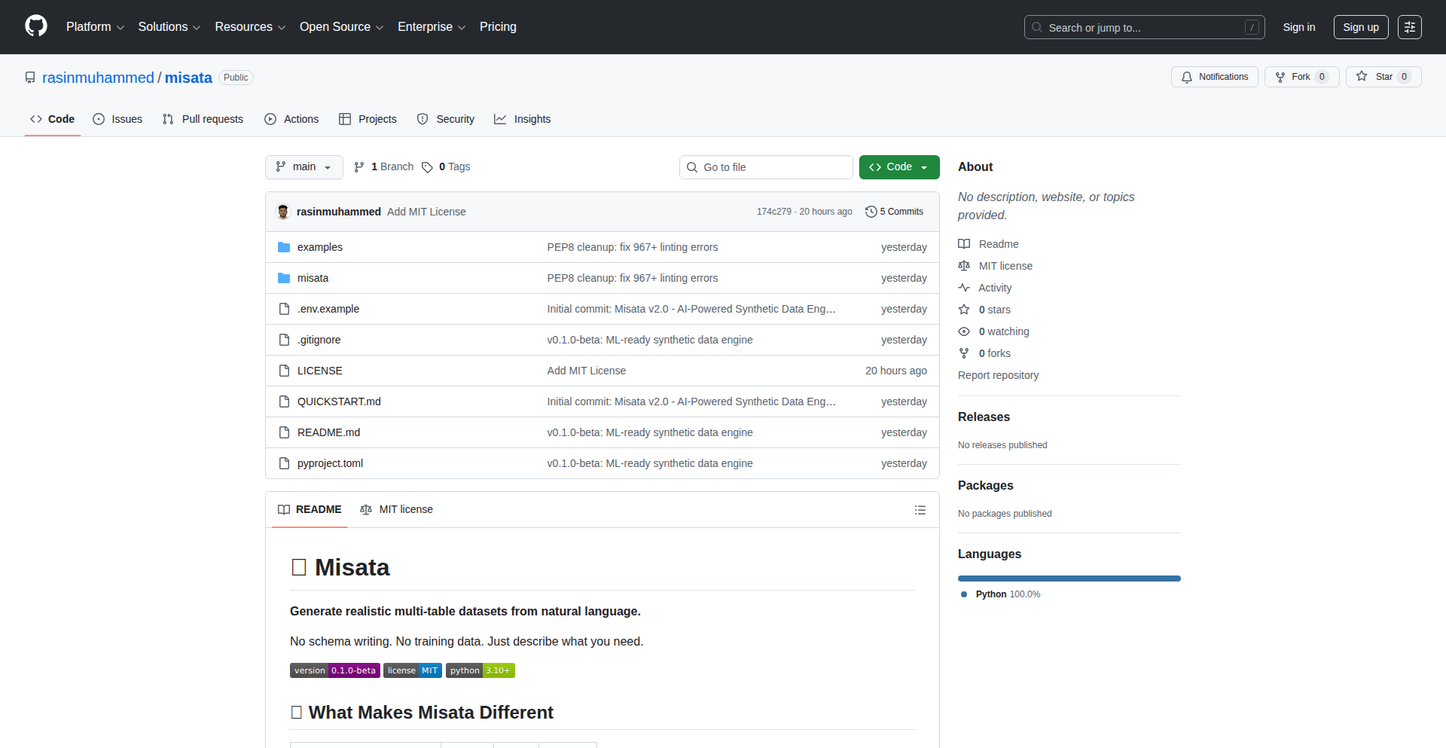Click the LICENSE file icon
1446x748 pixels.
click(x=284, y=371)
